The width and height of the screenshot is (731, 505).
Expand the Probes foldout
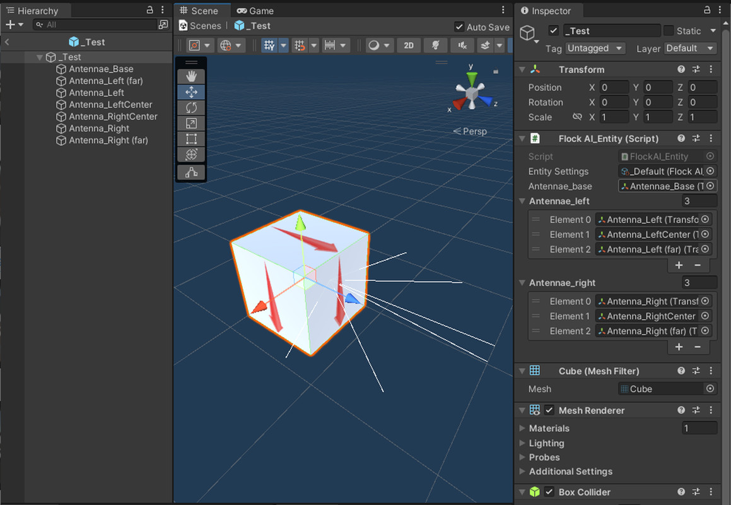(x=522, y=457)
